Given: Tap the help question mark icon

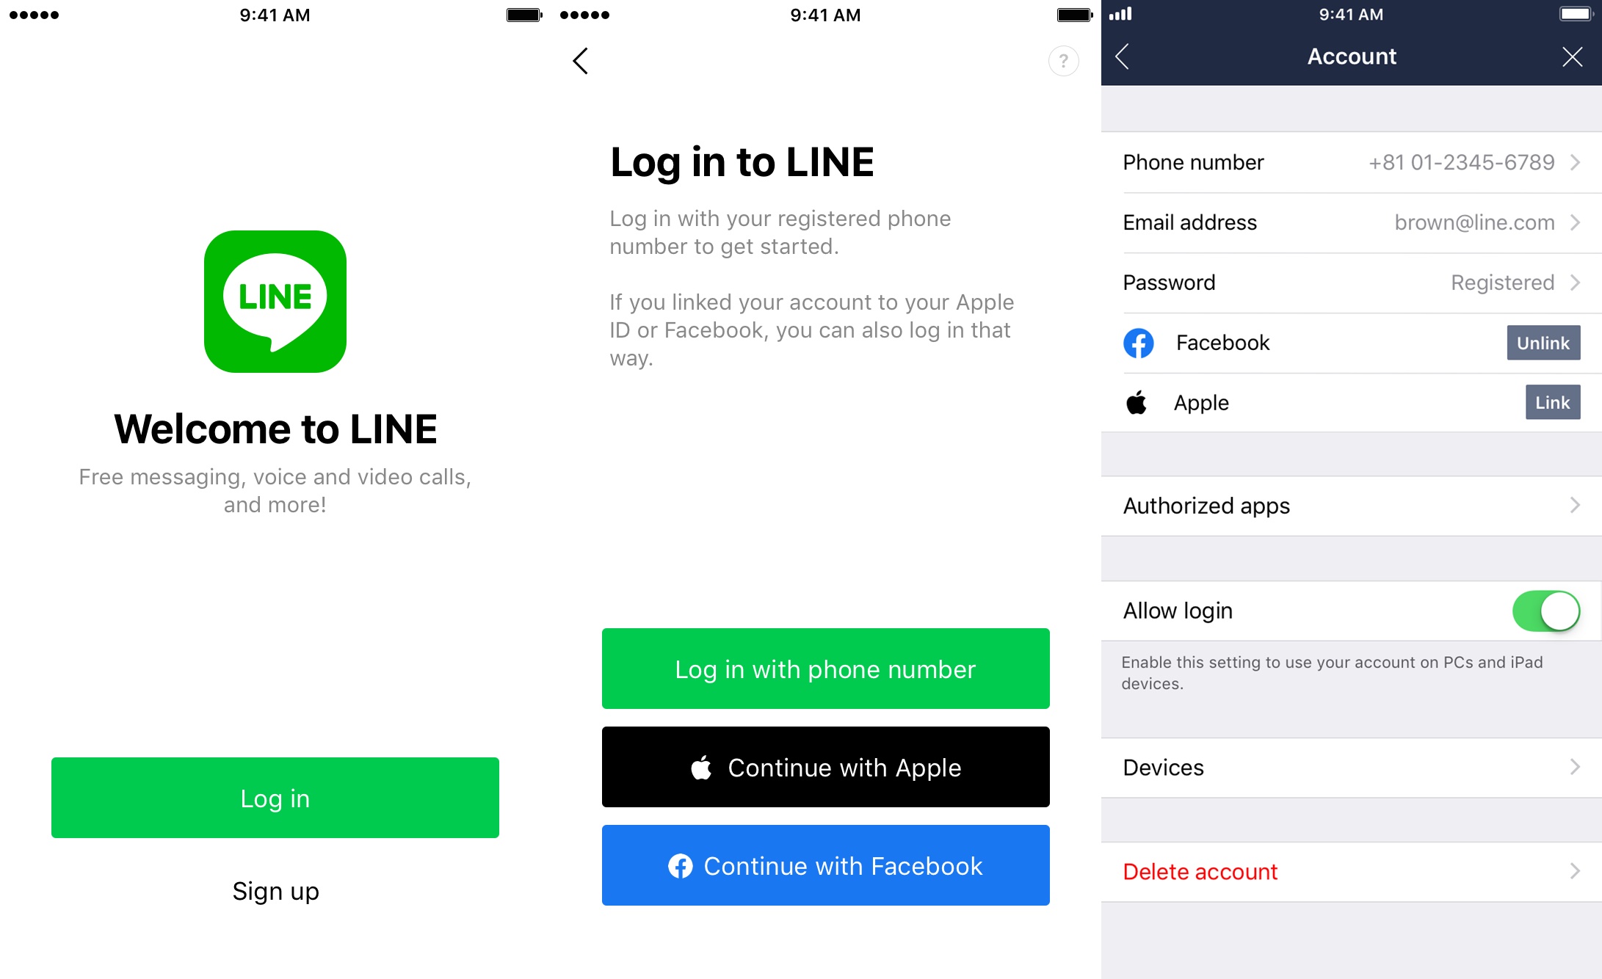Looking at the screenshot, I should [x=1063, y=62].
